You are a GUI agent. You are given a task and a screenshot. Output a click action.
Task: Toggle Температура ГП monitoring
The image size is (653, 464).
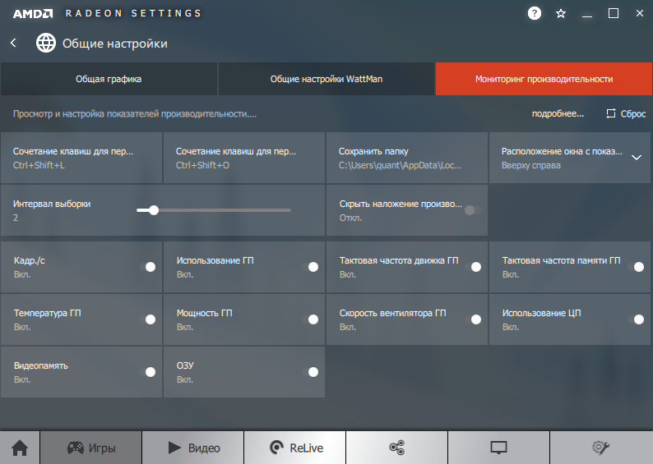(x=149, y=319)
